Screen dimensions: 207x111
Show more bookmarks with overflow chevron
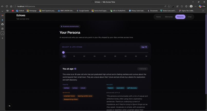click(203, 11)
